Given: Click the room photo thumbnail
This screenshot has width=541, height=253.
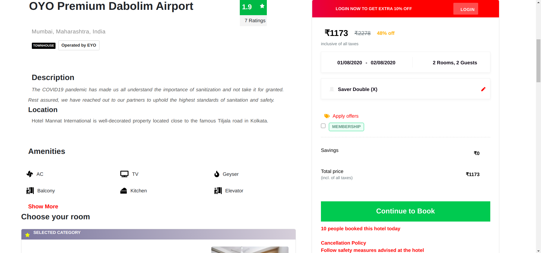Looking at the screenshot, I should pyautogui.click(x=250, y=250).
